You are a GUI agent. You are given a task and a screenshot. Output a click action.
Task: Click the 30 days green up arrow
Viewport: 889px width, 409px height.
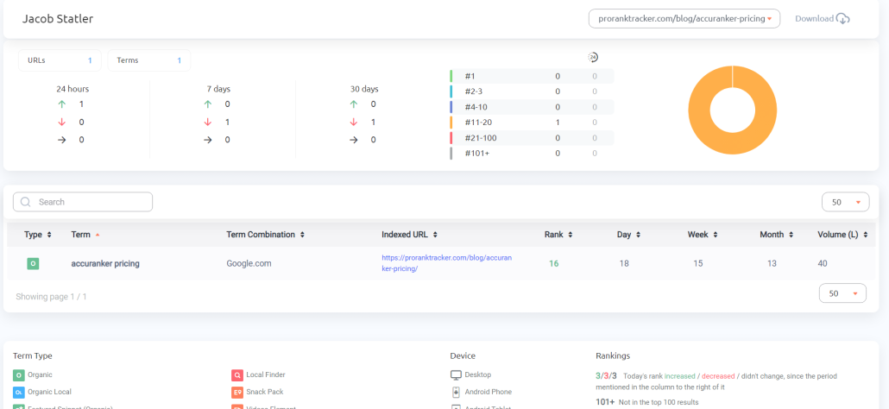tap(354, 104)
